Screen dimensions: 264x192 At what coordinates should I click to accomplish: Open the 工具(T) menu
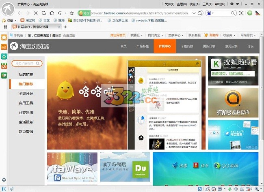click(x=207, y=4)
